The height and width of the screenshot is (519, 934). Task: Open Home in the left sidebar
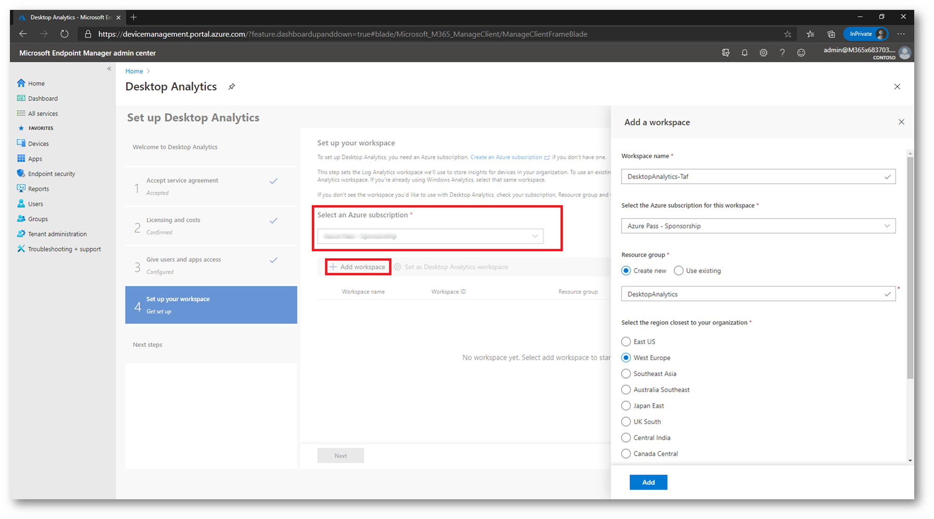pyautogui.click(x=36, y=83)
